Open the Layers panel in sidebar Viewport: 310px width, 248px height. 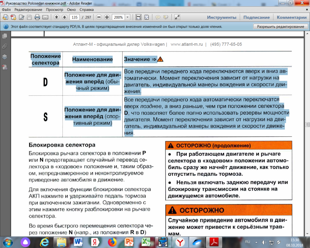[x=5, y=57]
